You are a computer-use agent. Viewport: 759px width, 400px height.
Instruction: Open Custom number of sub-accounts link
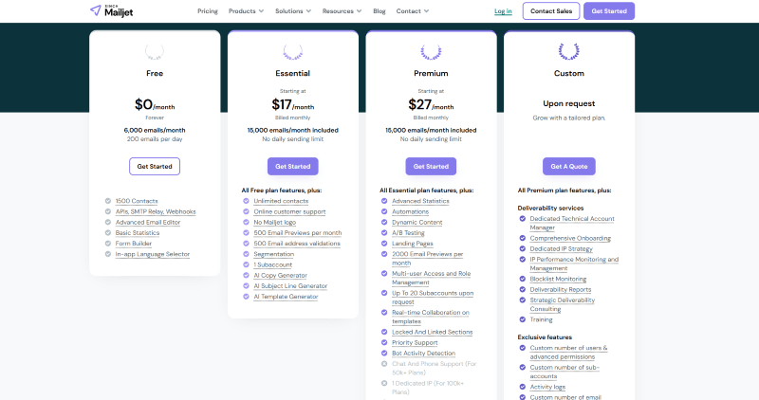point(565,372)
